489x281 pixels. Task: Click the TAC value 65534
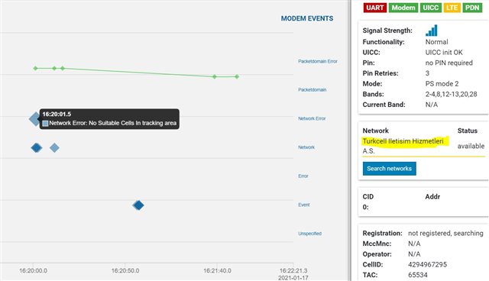click(x=418, y=275)
